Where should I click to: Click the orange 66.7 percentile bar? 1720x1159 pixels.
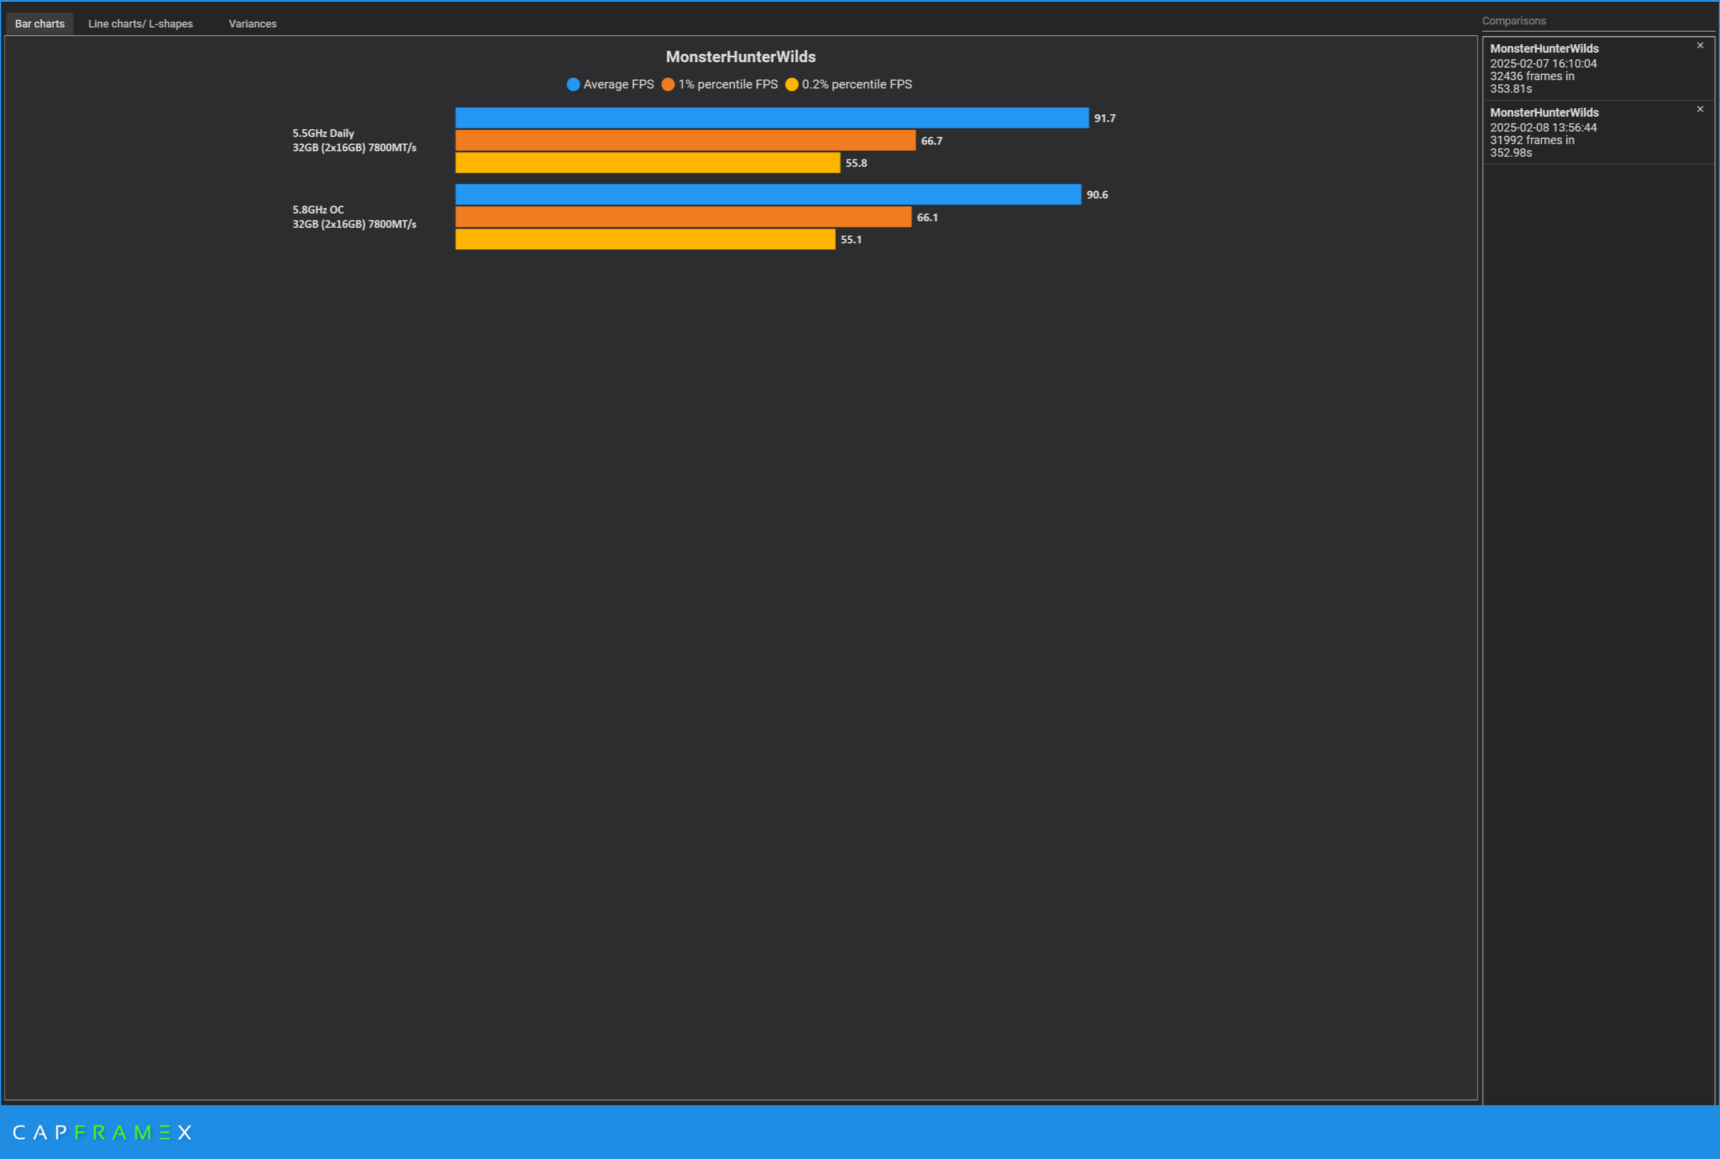[x=685, y=141]
